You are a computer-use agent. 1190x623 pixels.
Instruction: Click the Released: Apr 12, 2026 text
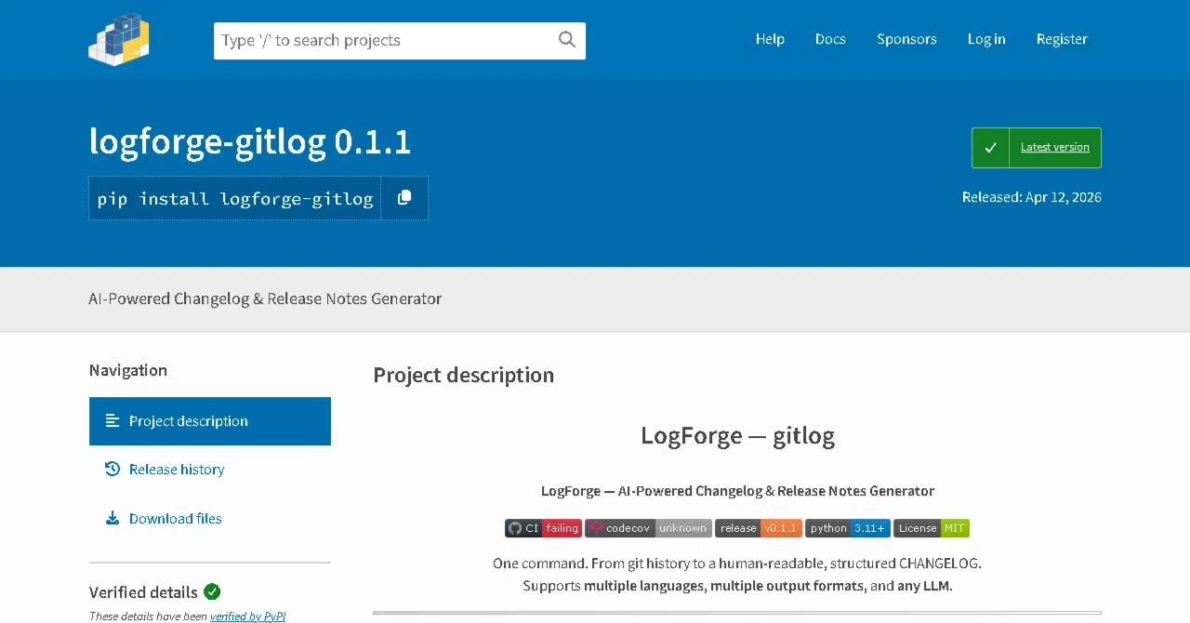click(1032, 197)
